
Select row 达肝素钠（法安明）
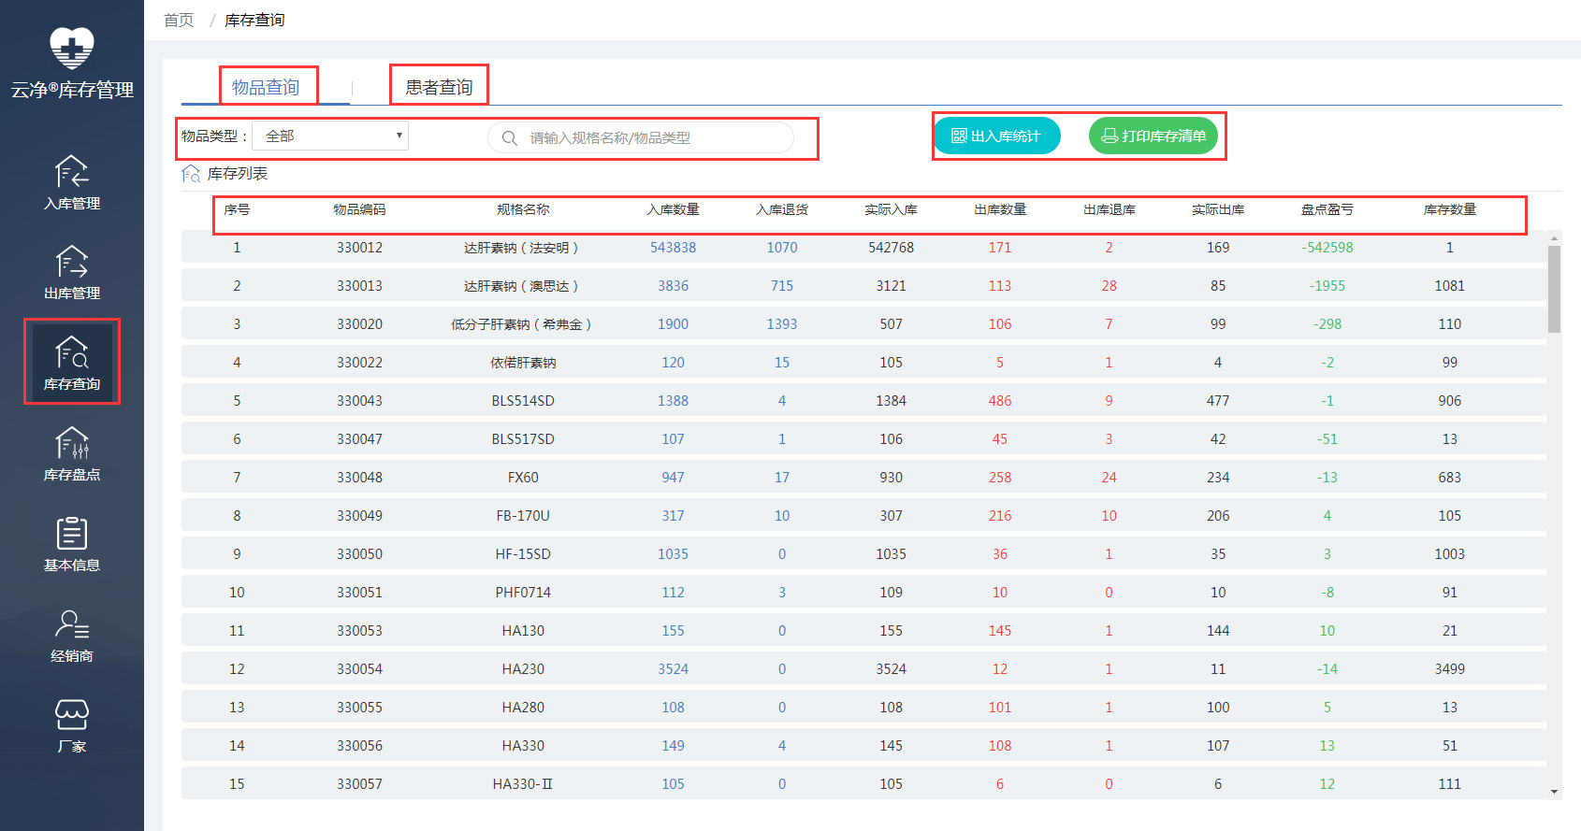point(863,248)
